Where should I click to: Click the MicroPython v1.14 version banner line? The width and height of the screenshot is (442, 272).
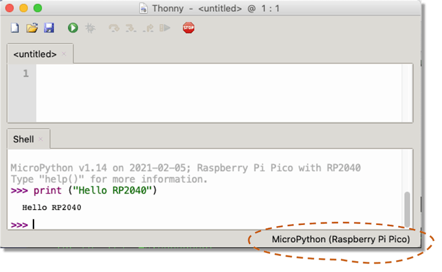(x=186, y=168)
